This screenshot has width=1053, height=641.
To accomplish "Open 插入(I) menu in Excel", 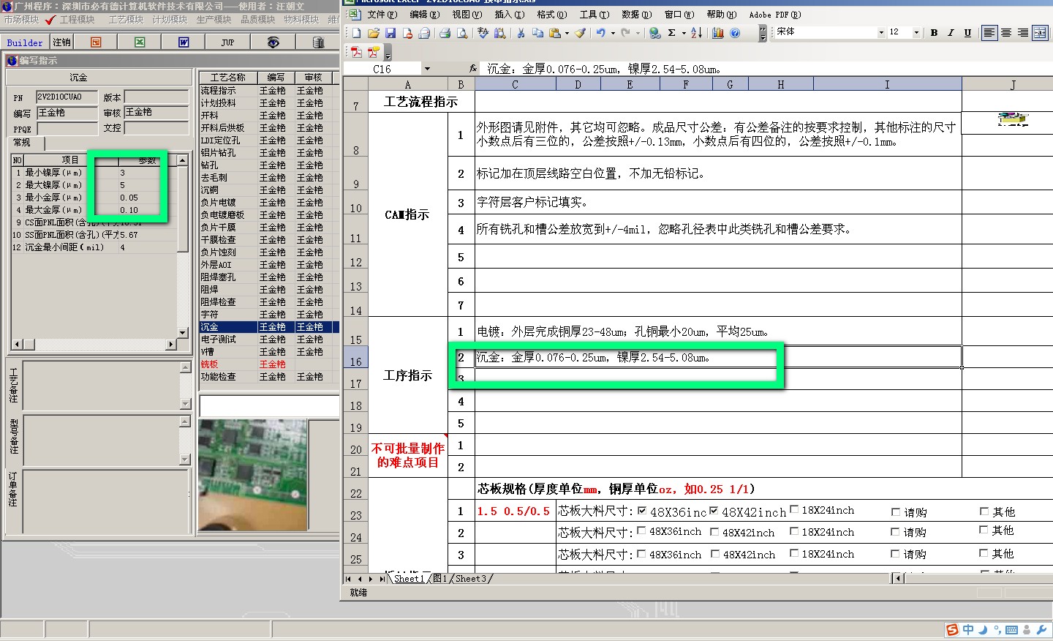I will pos(509,15).
